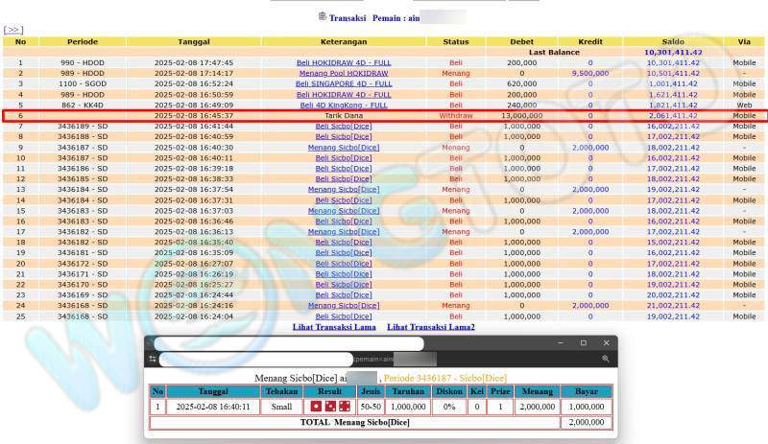Image resolution: width=768 pixels, height=444 pixels.
Task: Close the Sicbo result popup window
Action: click(x=606, y=342)
